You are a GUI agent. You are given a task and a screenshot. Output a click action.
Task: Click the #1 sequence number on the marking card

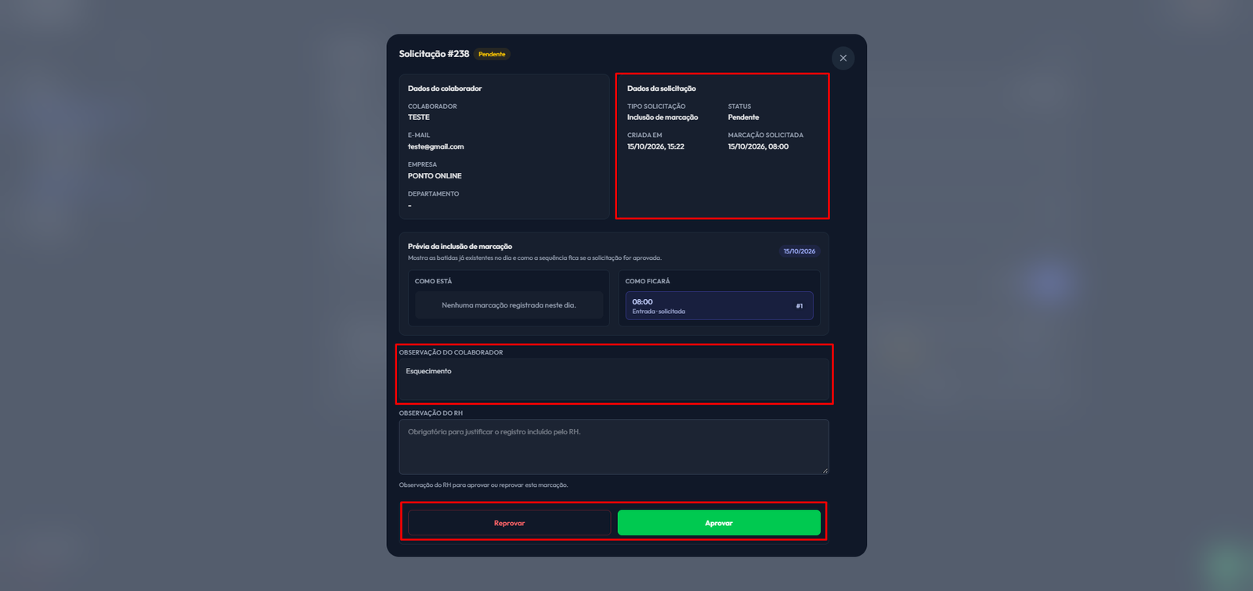[800, 306]
